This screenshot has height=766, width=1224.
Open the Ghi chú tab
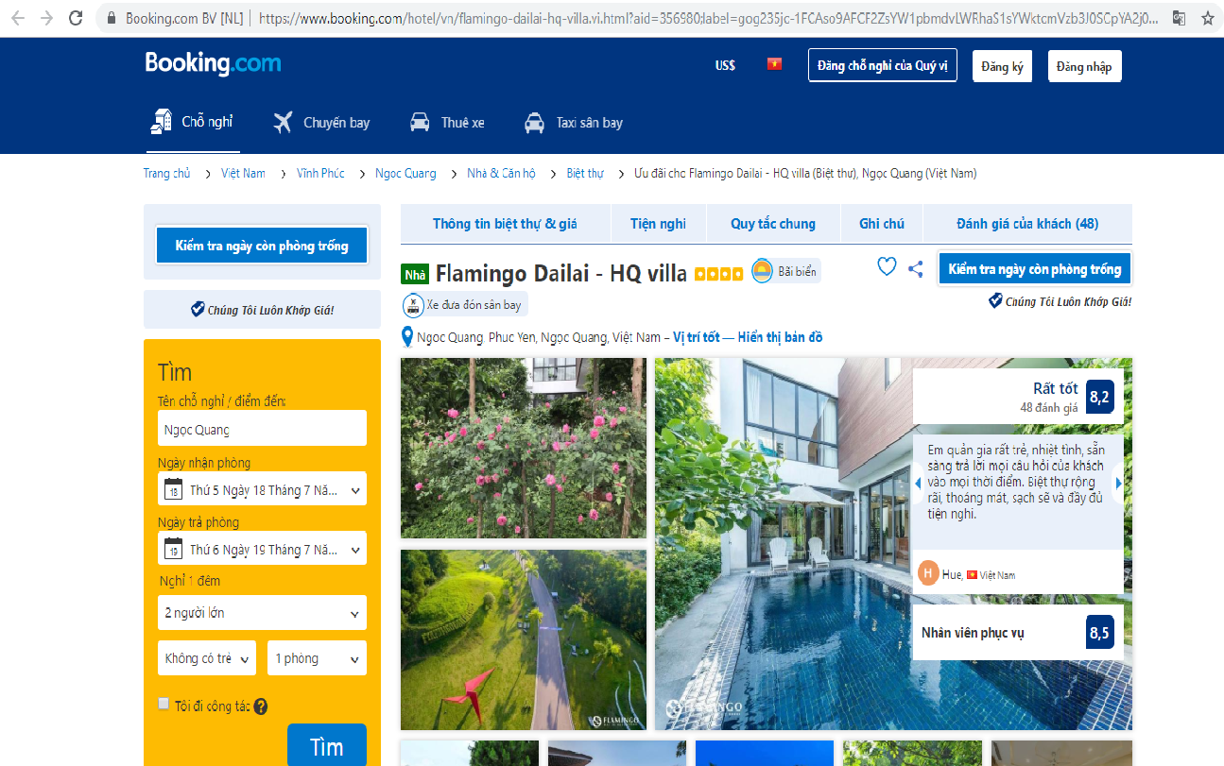click(882, 224)
